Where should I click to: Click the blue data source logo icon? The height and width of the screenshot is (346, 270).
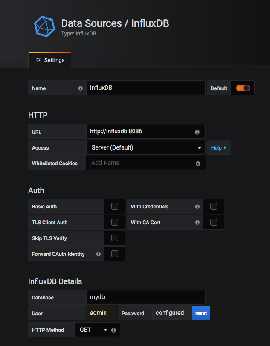pyautogui.click(x=44, y=26)
